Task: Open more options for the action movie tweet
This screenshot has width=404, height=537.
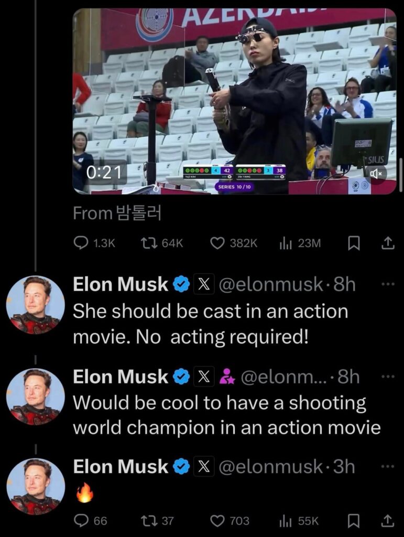Action: point(387,284)
